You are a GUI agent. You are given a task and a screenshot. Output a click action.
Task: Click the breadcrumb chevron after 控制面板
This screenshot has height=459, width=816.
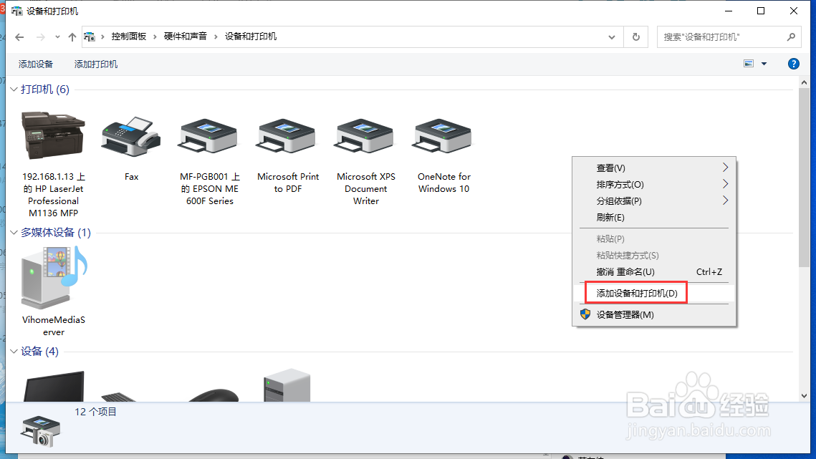[x=155, y=37]
